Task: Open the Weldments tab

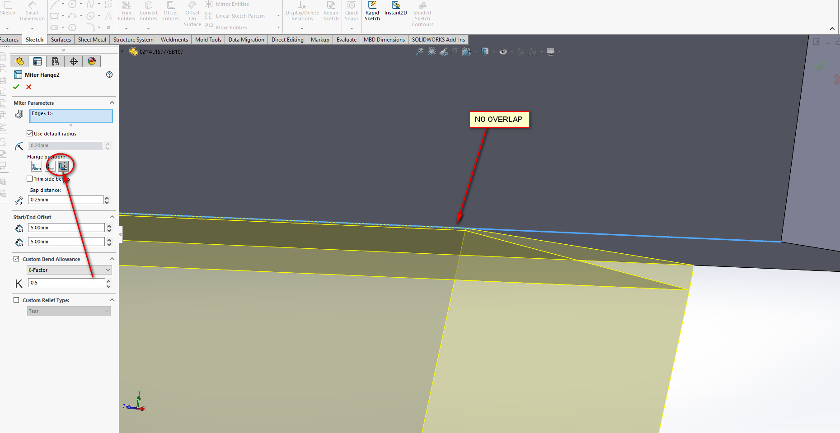Action: click(174, 40)
